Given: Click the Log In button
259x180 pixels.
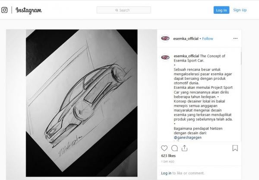Looking at the screenshot, I should tap(221, 10).
